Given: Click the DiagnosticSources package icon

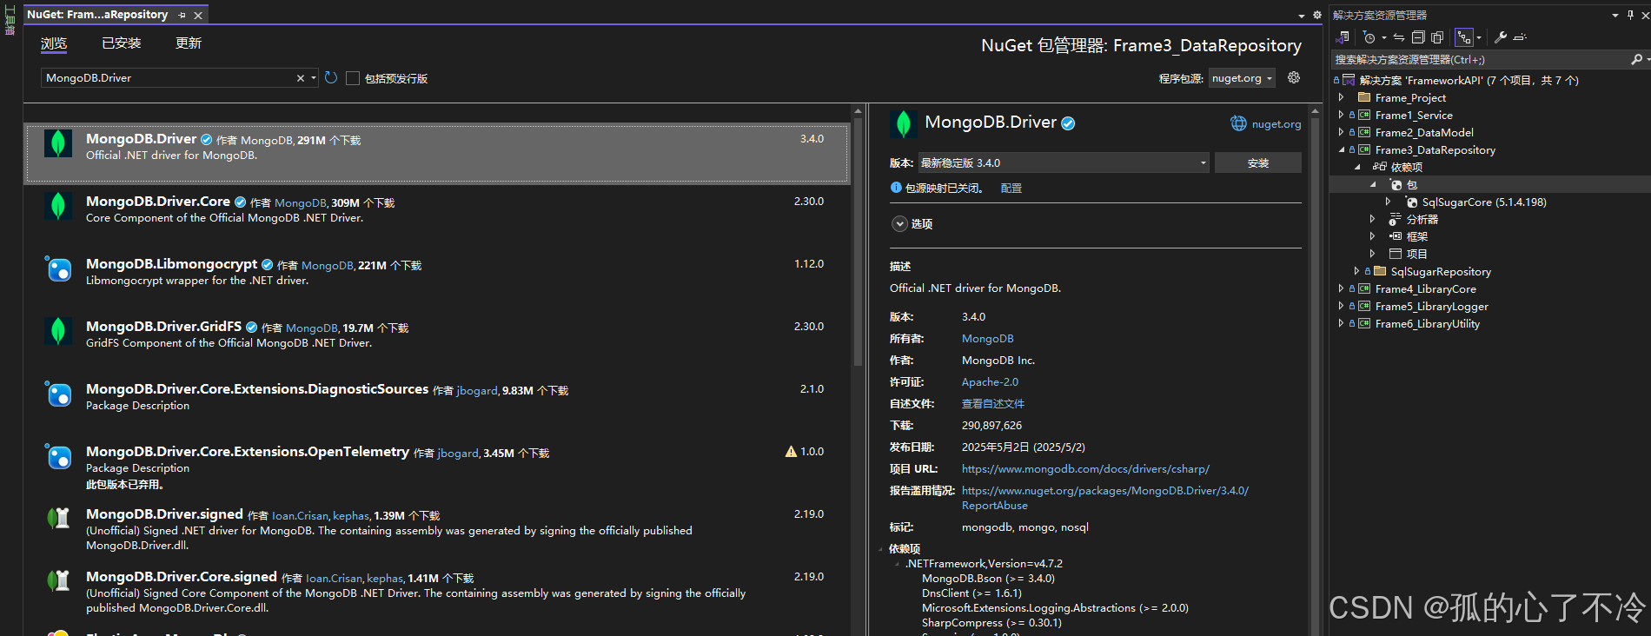Looking at the screenshot, I should pos(58,394).
